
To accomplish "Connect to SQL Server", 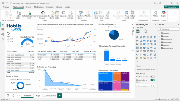I will 52,15.
